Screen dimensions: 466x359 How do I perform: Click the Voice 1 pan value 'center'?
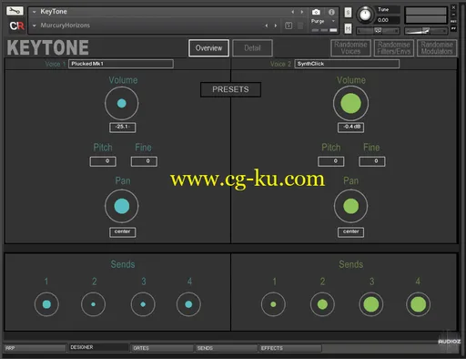click(x=123, y=232)
